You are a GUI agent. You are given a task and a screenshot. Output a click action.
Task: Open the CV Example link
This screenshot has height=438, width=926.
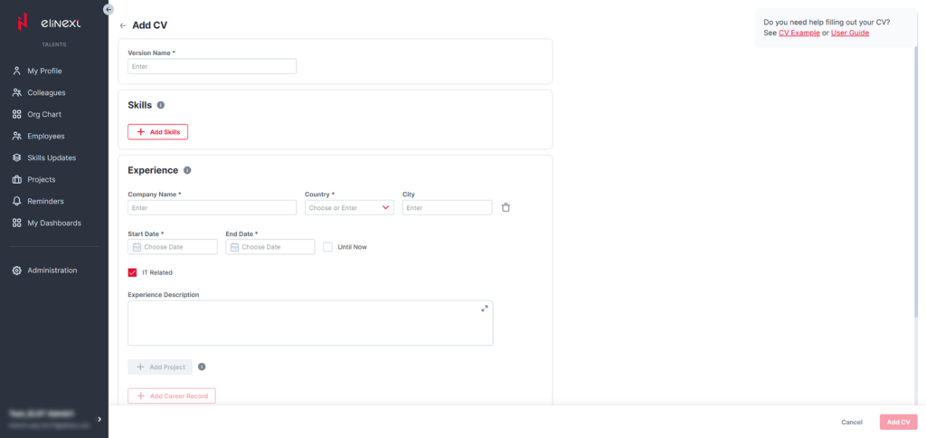coord(798,33)
